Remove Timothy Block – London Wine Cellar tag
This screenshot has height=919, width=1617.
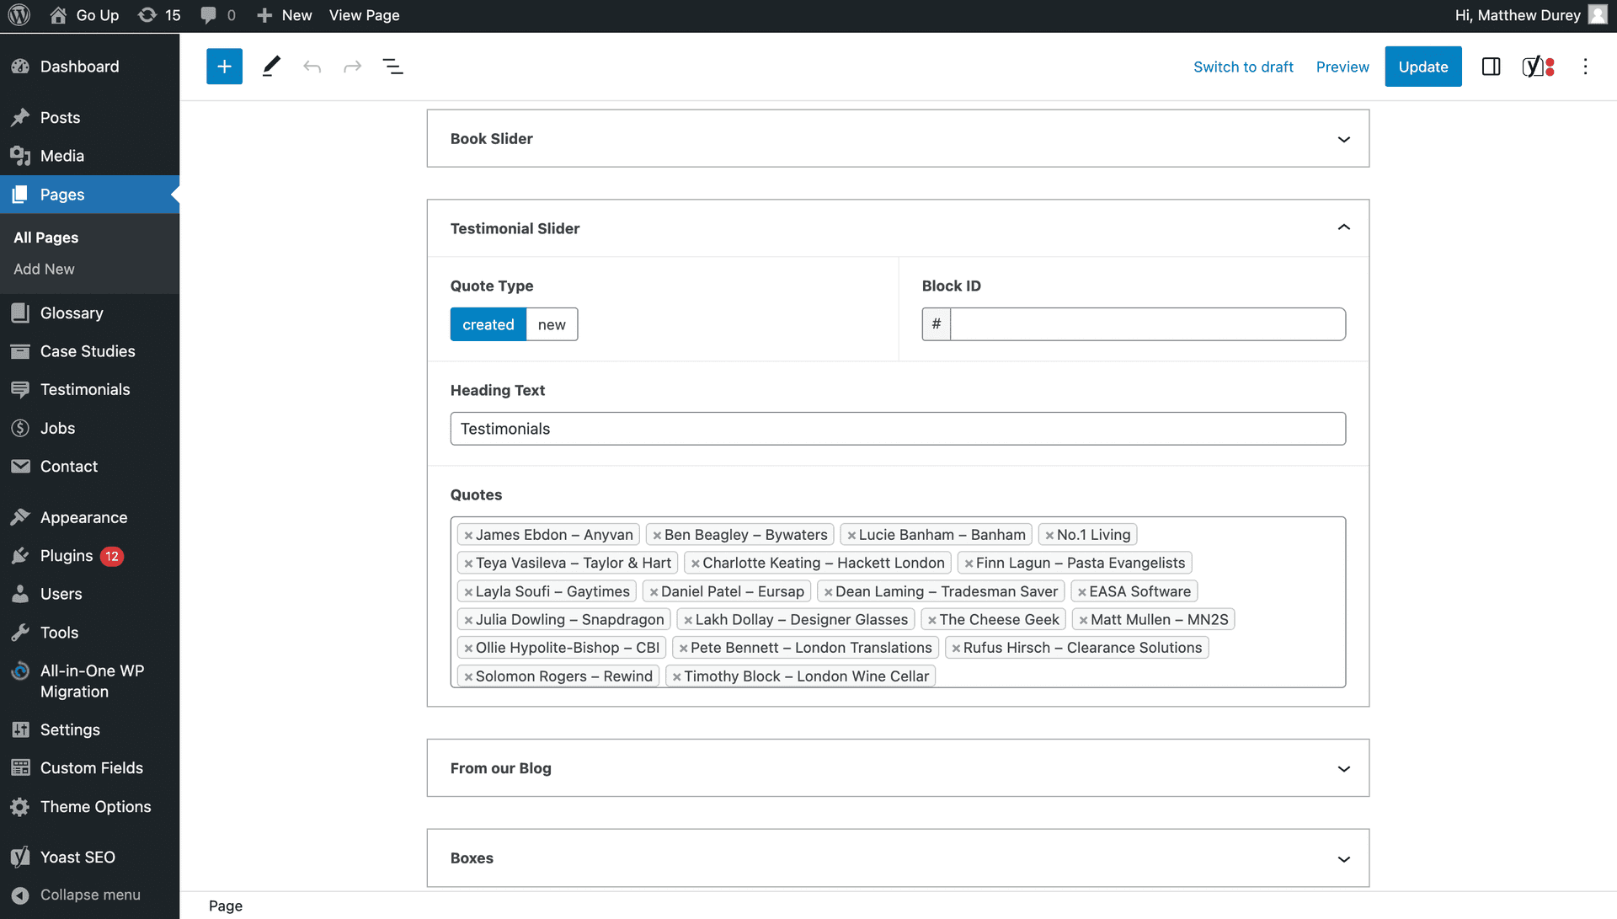click(x=676, y=677)
